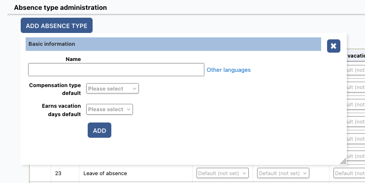
Task: Open Compensation type default dropdown
Action: click(x=112, y=89)
